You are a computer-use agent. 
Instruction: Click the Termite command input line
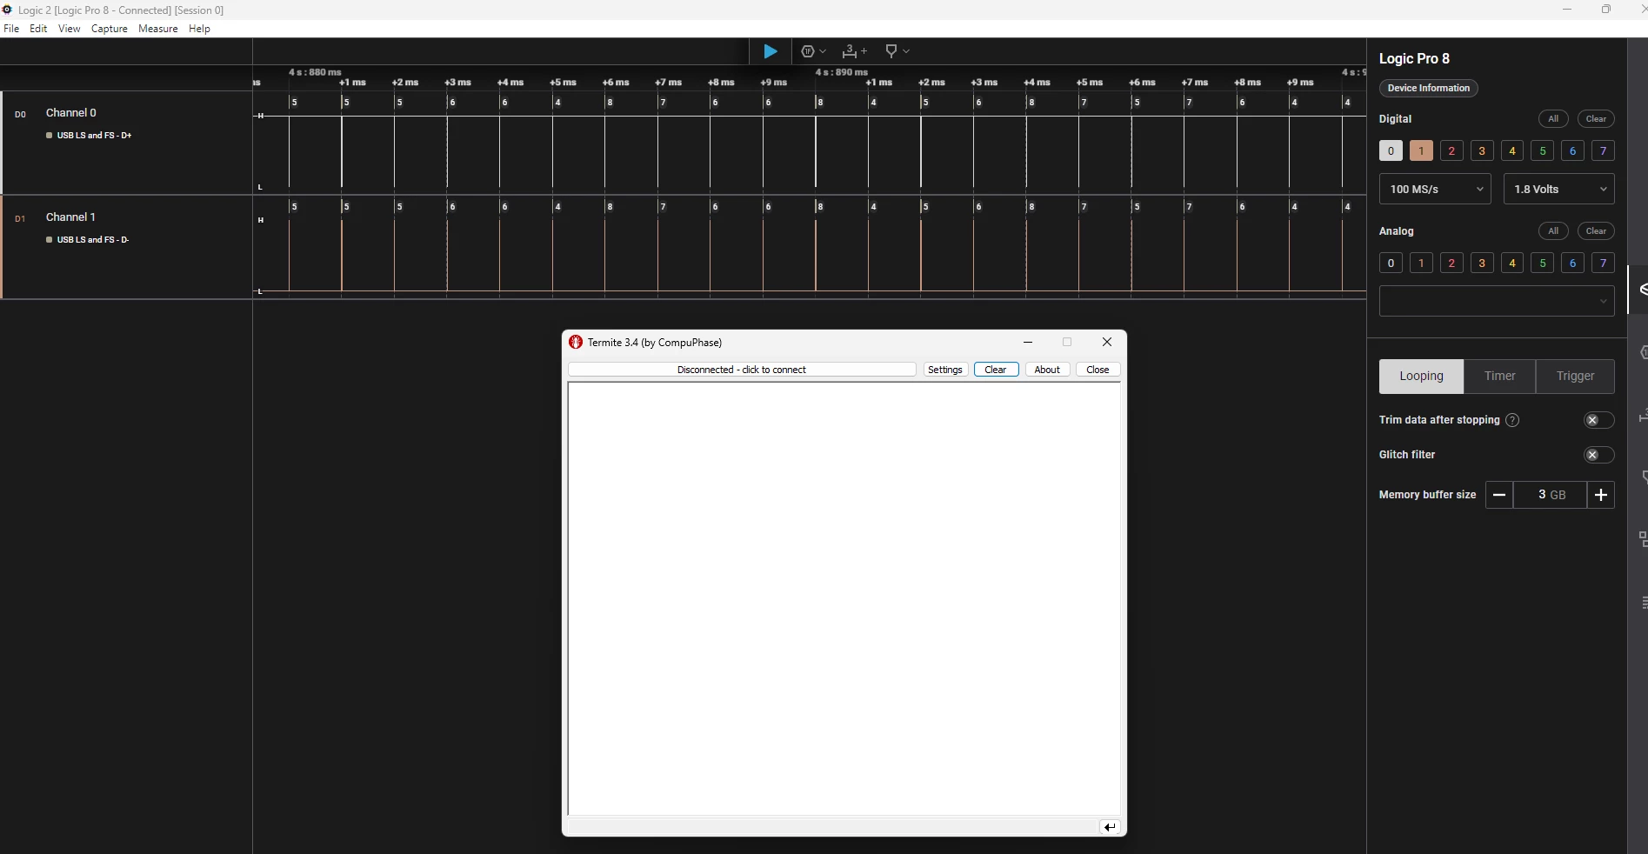[833, 827]
